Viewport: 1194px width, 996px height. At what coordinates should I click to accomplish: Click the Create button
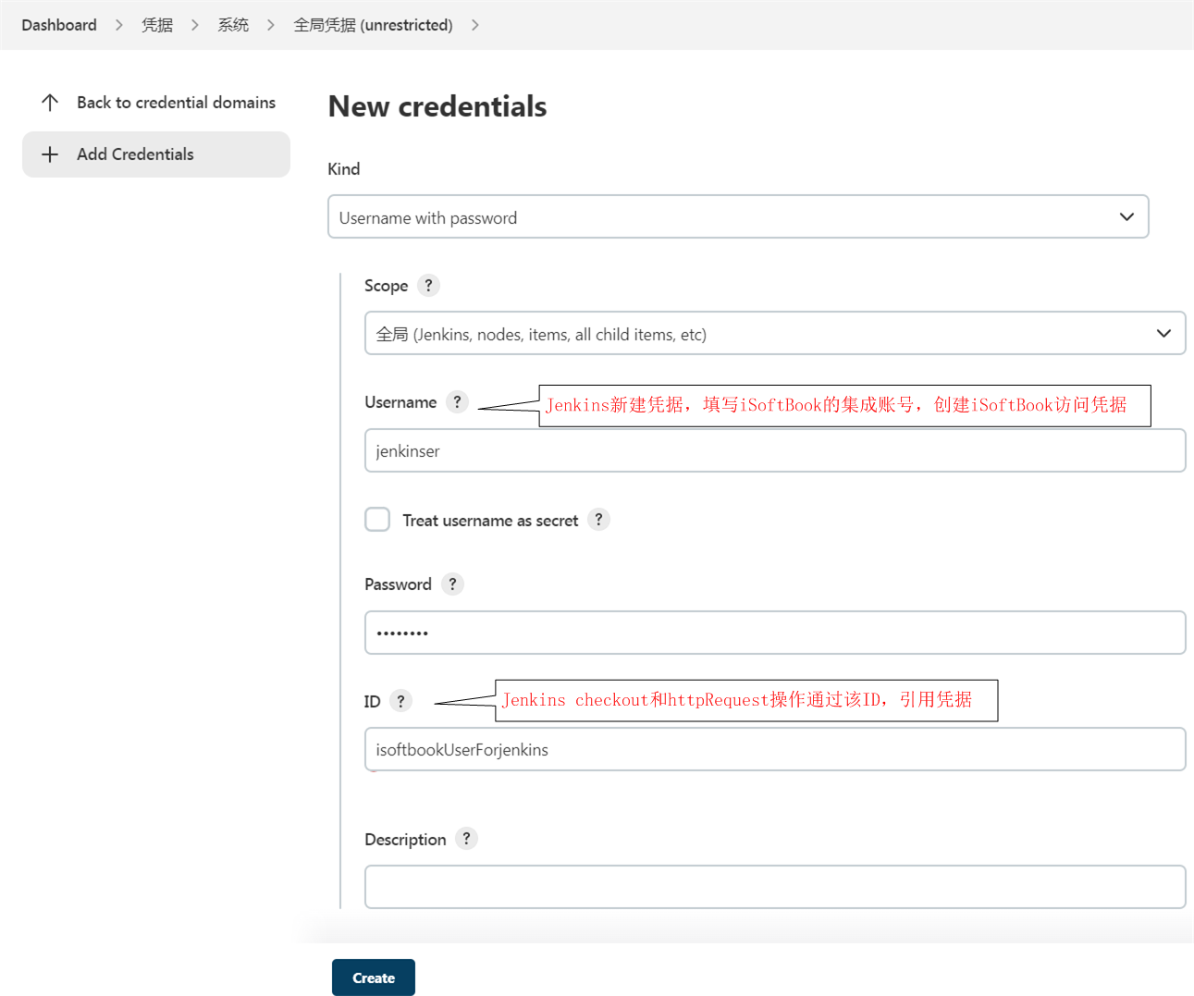374,978
